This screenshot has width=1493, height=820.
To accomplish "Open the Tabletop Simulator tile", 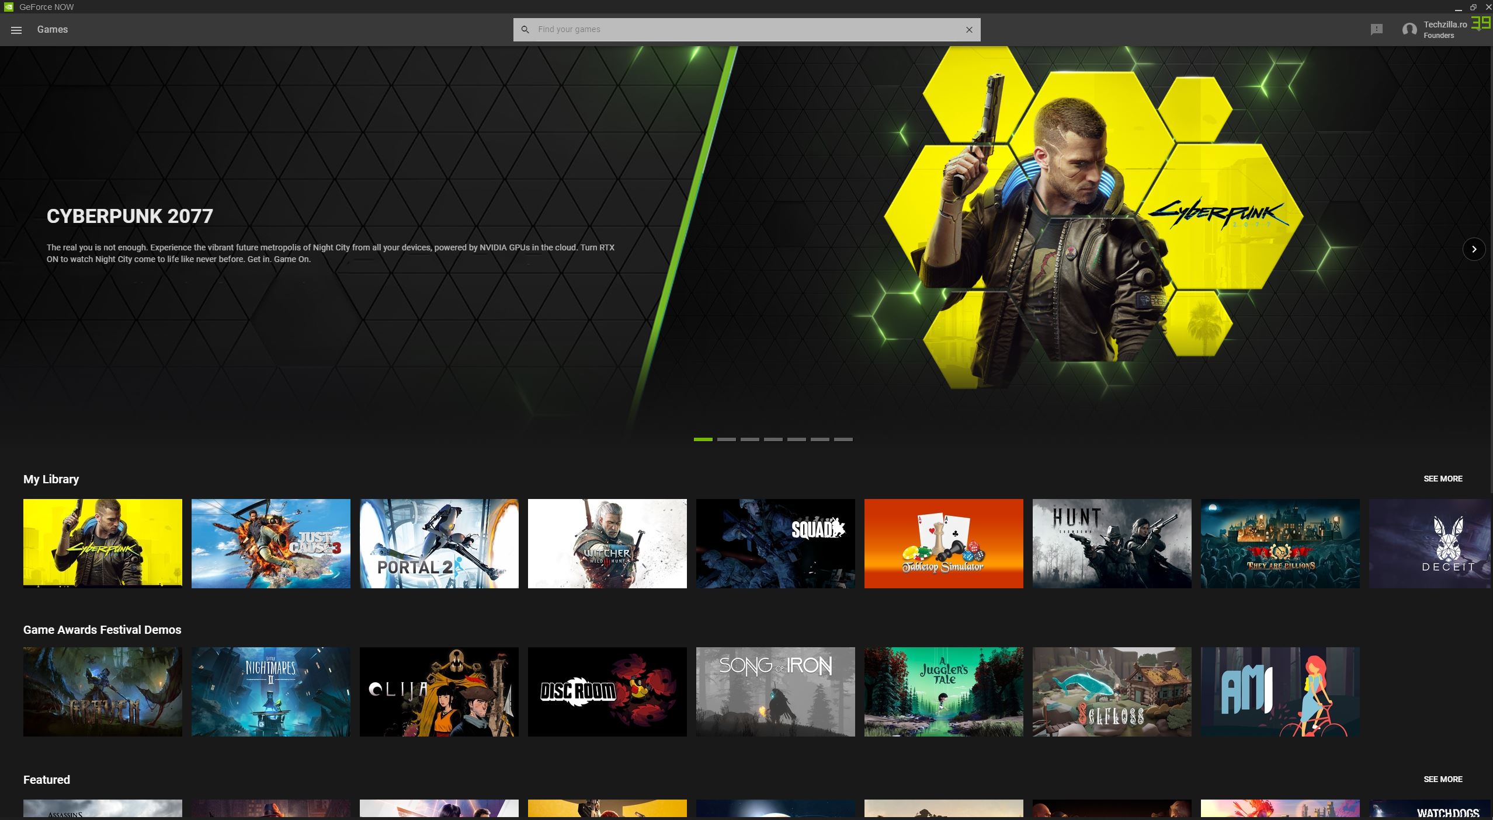I will pyautogui.click(x=943, y=543).
